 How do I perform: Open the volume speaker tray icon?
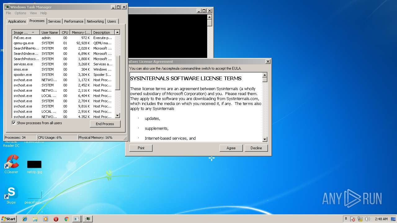368,219
